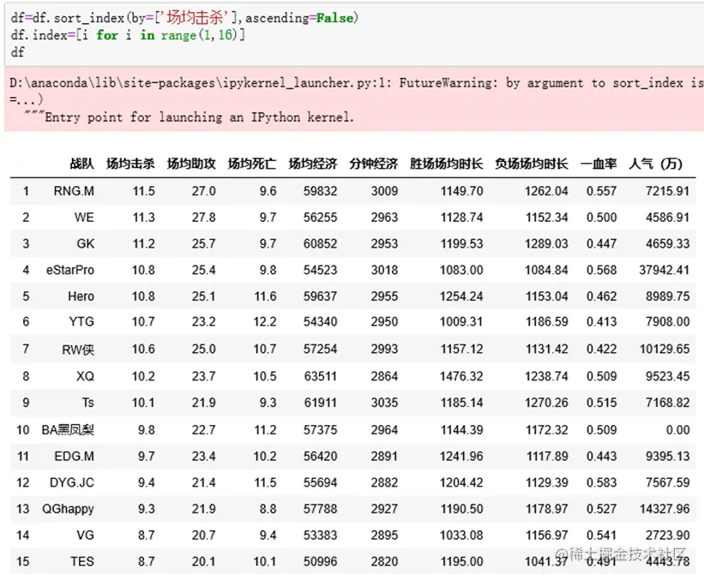Click team name DYG.JC

[72, 482]
